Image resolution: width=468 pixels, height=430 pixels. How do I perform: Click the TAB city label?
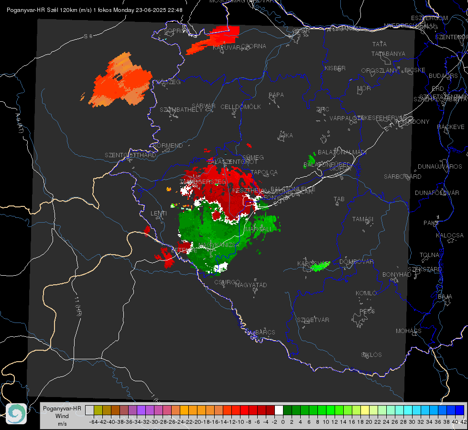coord(339,199)
